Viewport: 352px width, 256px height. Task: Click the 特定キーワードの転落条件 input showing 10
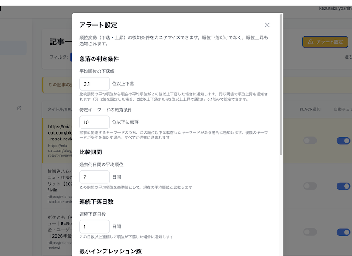[94, 122]
